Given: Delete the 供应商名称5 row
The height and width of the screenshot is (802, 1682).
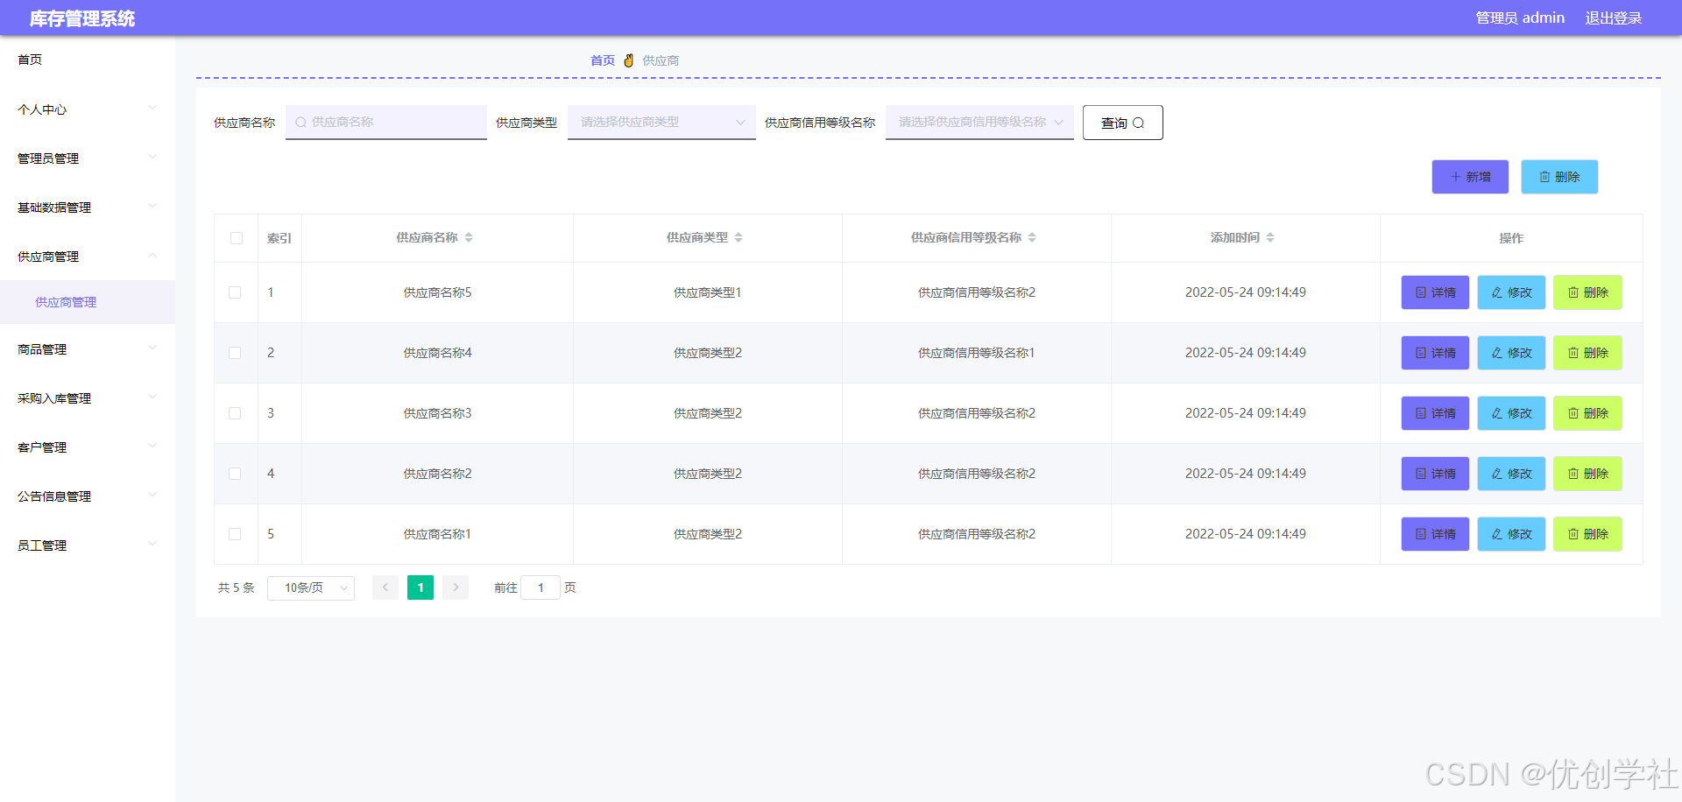Looking at the screenshot, I should (1587, 292).
